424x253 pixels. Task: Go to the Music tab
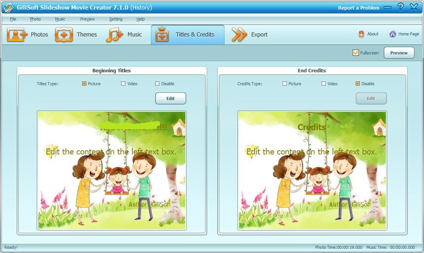124,34
